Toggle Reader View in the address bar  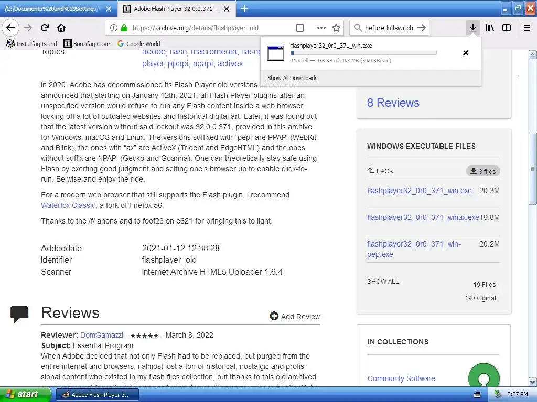pyautogui.click(x=299, y=28)
